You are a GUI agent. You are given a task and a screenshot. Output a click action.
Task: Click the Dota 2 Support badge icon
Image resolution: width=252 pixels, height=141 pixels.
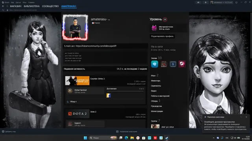(x=70, y=124)
